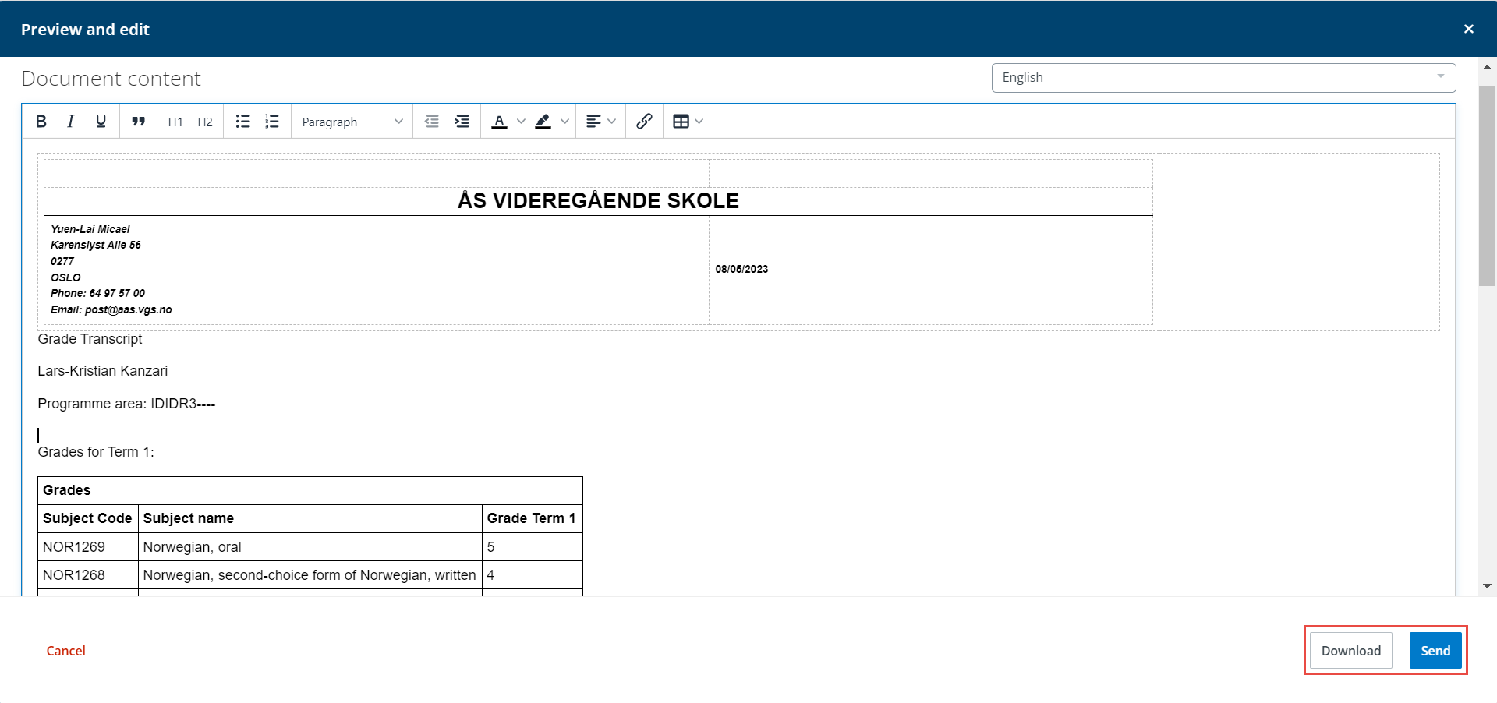Click the Send button
The height and width of the screenshot is (703, 1497).
(x=1435, y=651)
